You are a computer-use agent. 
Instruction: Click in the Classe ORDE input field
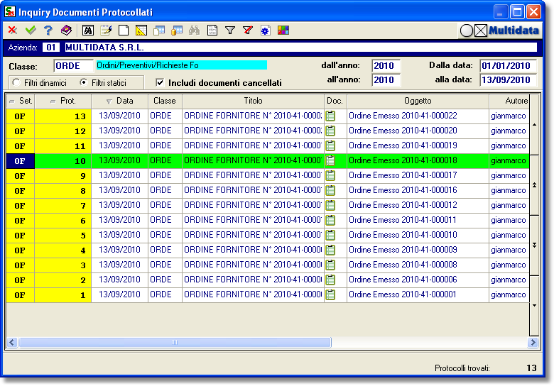click(73, 65)
